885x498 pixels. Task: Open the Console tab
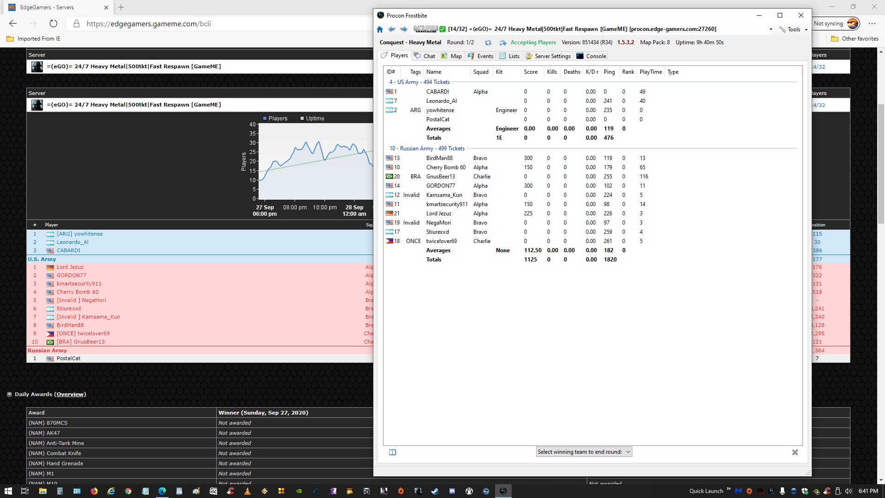tap(591, 56)
